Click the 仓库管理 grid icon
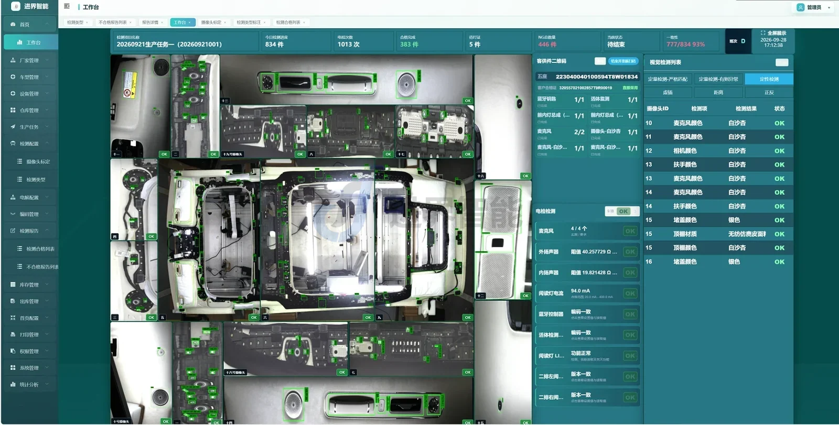The image size is (839, 425). (13, 110)
